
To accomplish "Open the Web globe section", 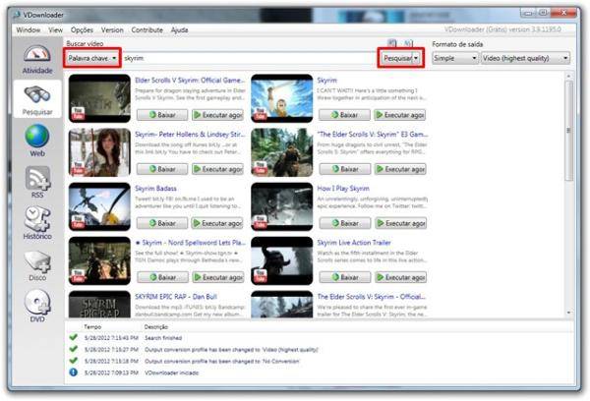I will [37, 142].
